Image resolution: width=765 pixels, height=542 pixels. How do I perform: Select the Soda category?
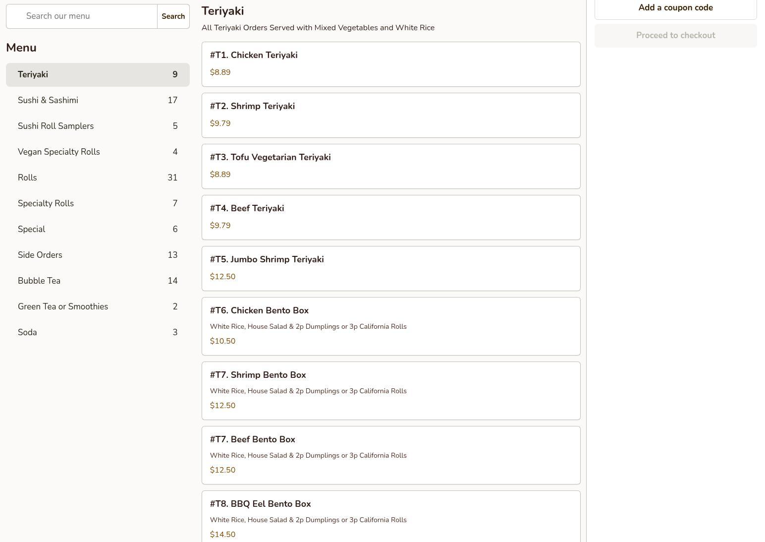(98, 333)
